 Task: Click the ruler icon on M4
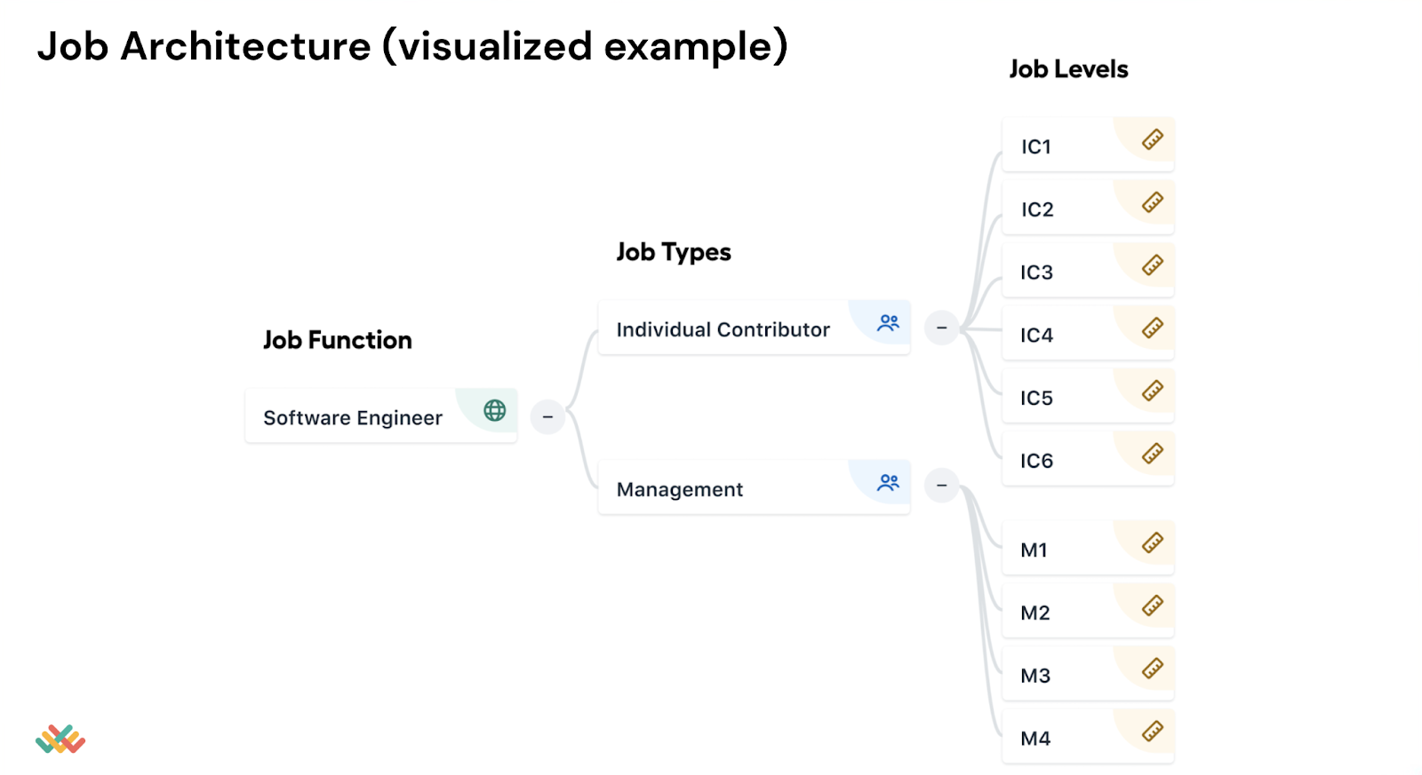pos(1153,731)
